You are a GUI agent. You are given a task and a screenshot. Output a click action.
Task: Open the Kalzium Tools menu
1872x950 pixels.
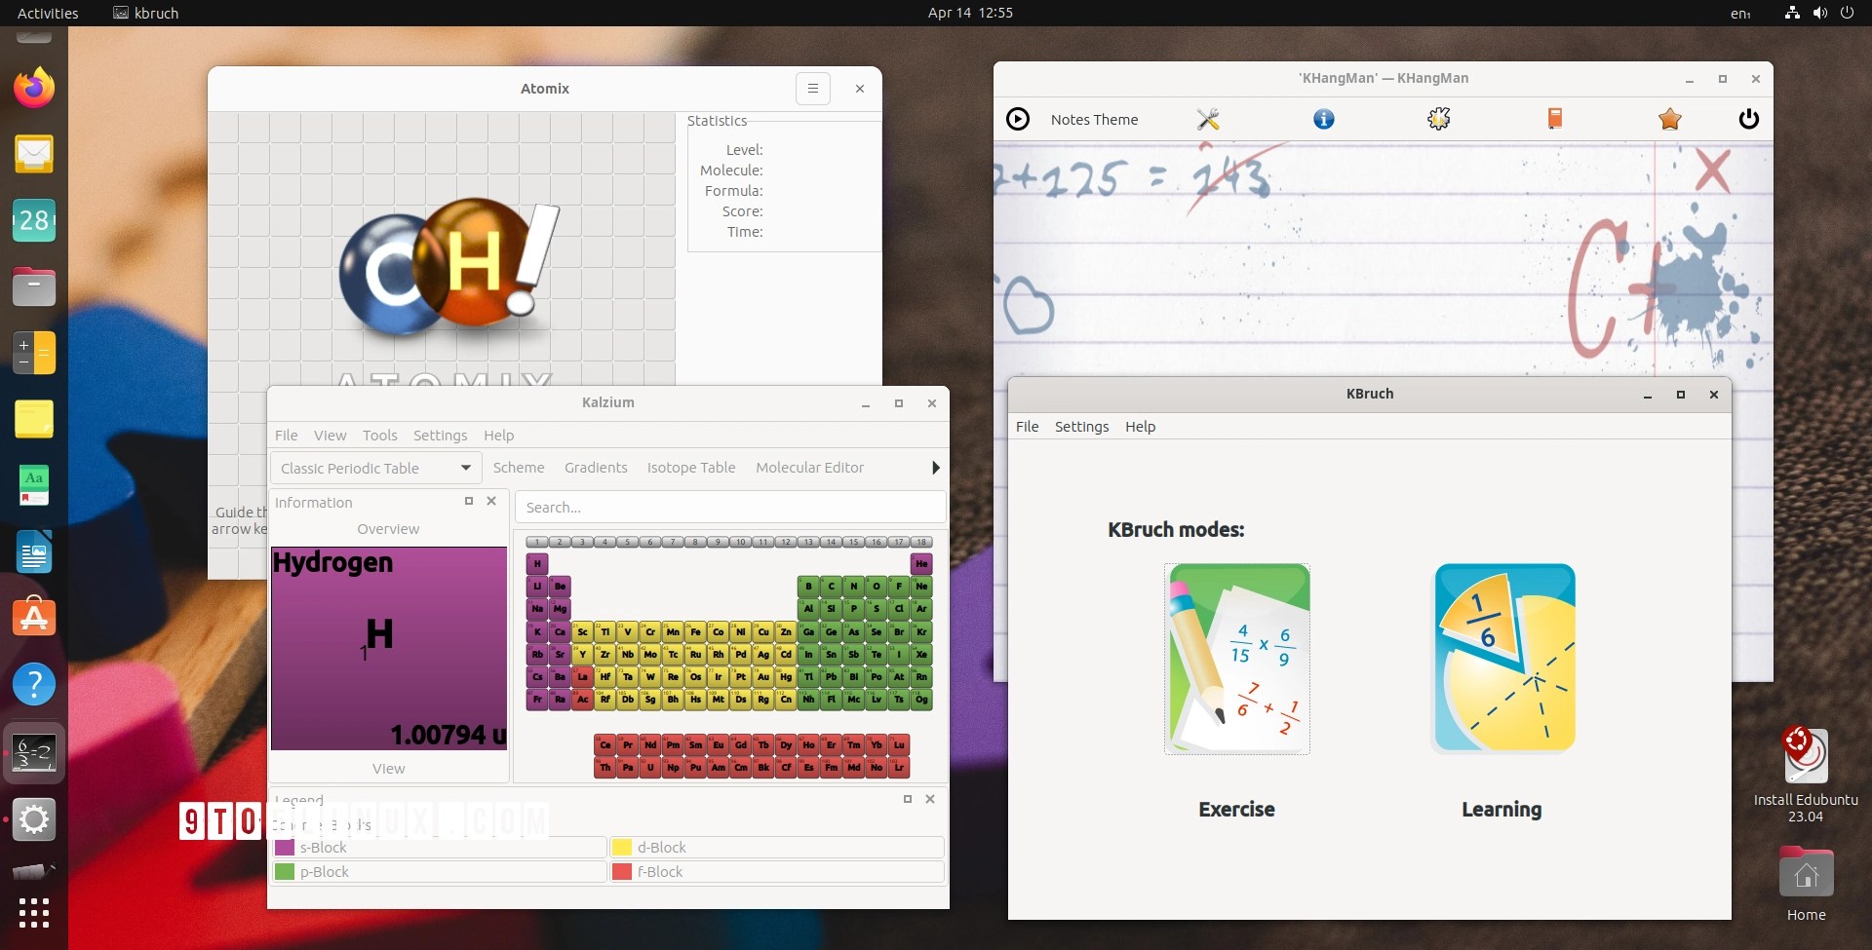point(380,436)
